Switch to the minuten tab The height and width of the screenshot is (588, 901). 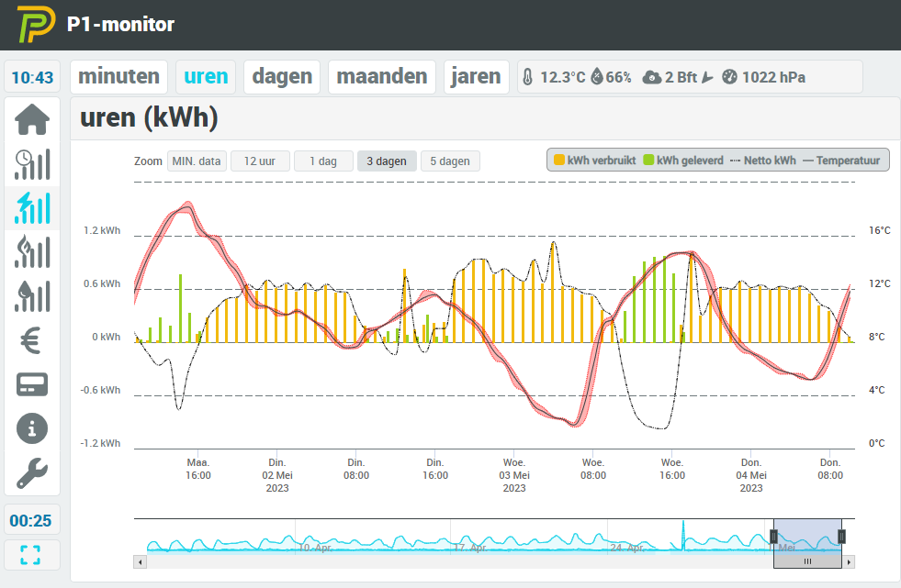[x=119, y=77]
